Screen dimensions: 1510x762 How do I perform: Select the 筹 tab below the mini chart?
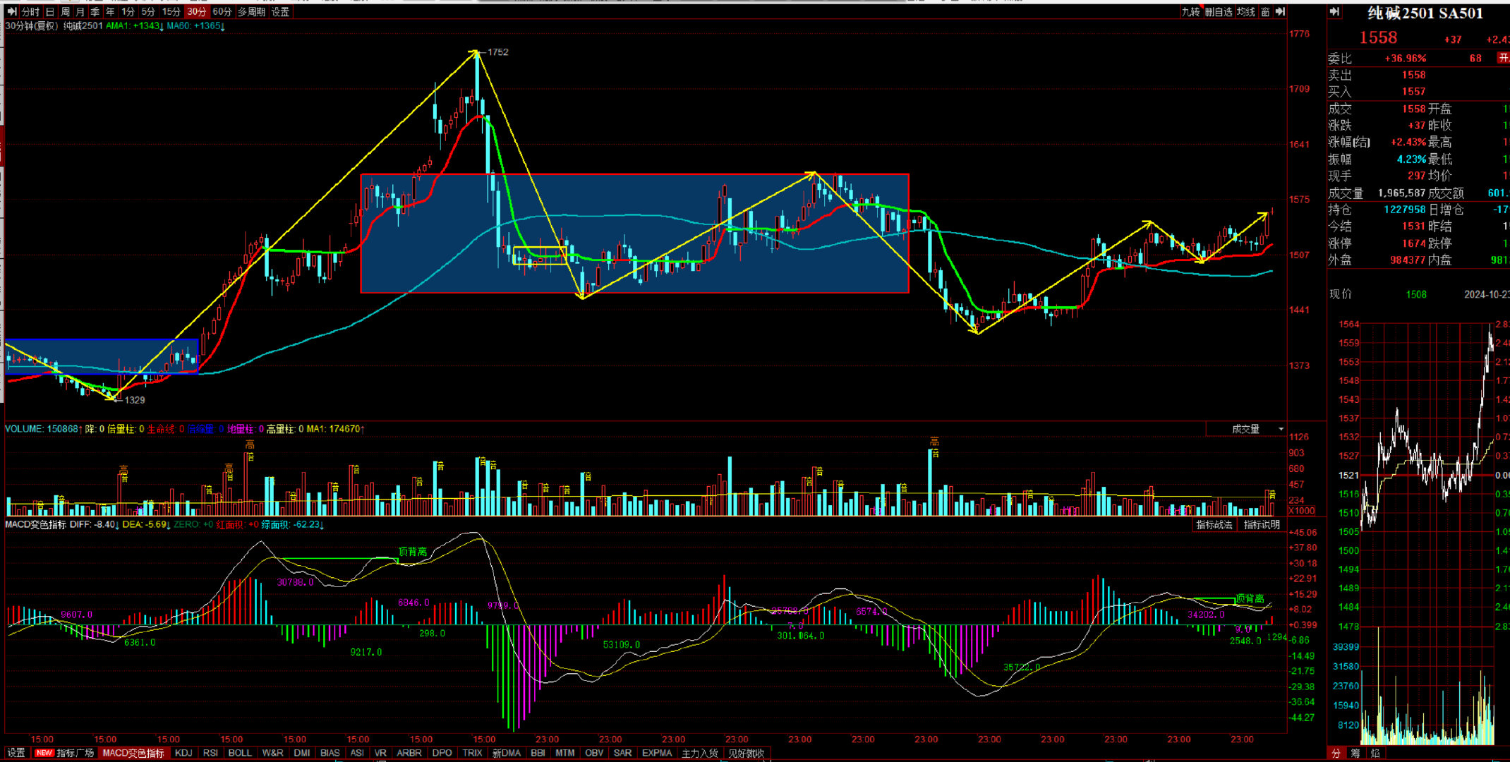tap(1355, 753)
